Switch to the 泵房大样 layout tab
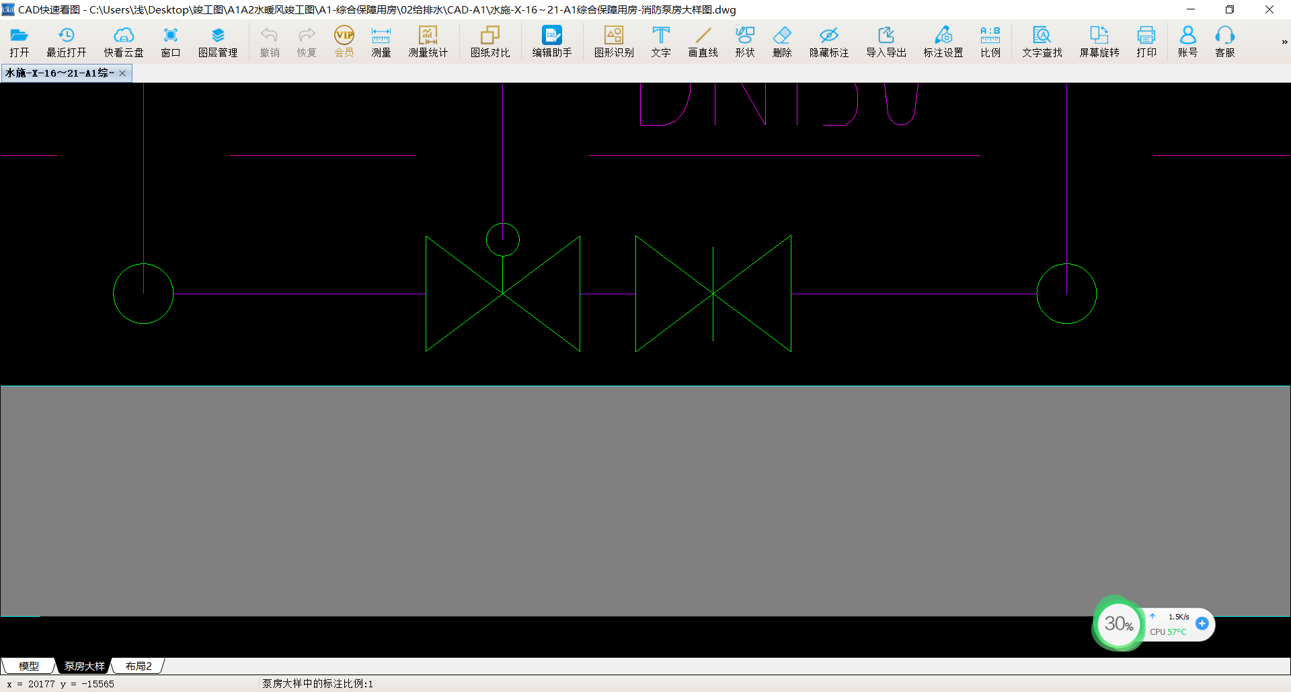The width and height of the screenshot is (1291, 692). (85, 666)
